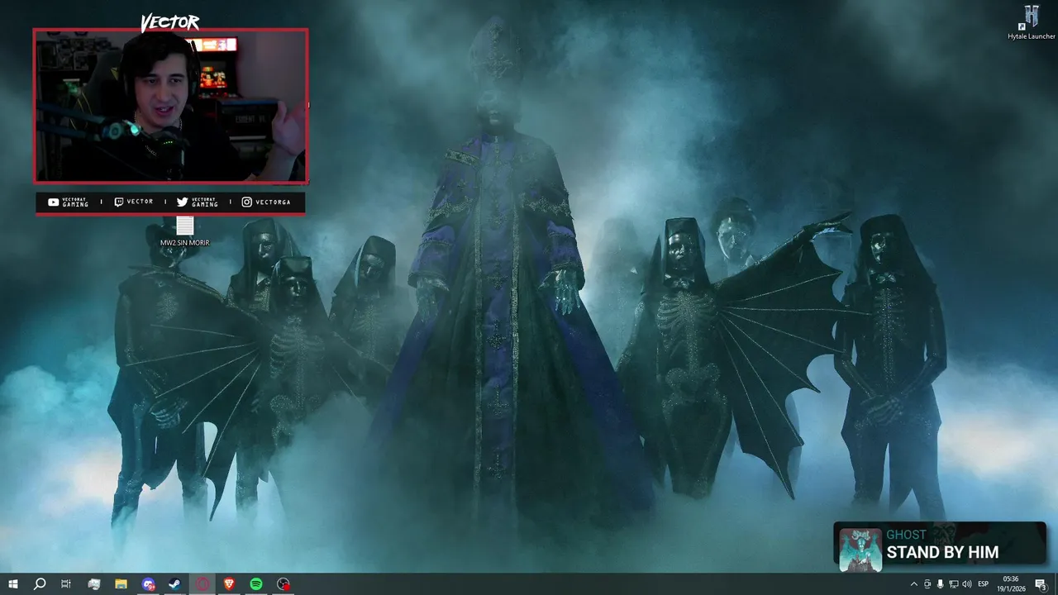Click the microphone tray icon
The image size is (1058, 595).
(x=941, y=584)
